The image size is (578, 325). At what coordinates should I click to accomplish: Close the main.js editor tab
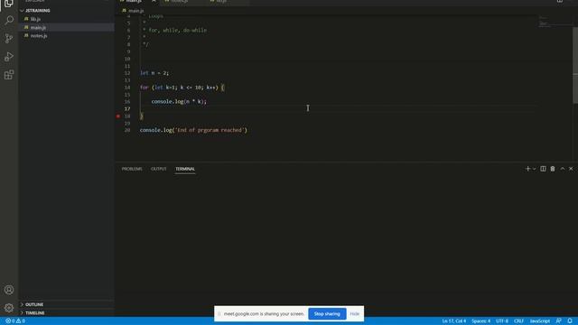(154, 2)
